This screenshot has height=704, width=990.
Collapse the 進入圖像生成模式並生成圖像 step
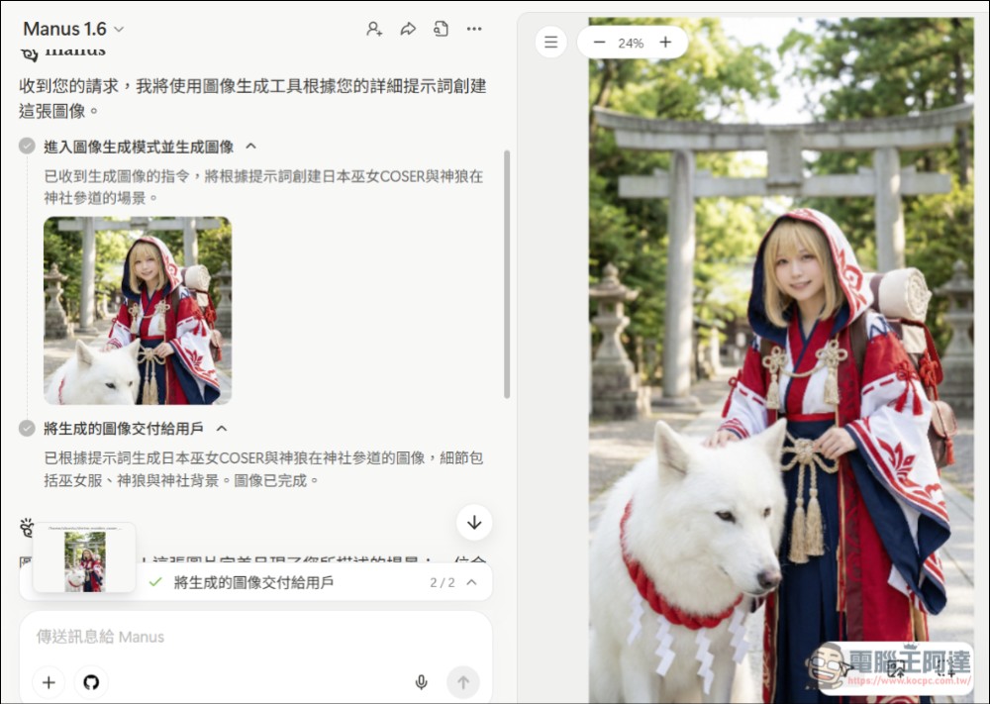[x=250, y=147]
